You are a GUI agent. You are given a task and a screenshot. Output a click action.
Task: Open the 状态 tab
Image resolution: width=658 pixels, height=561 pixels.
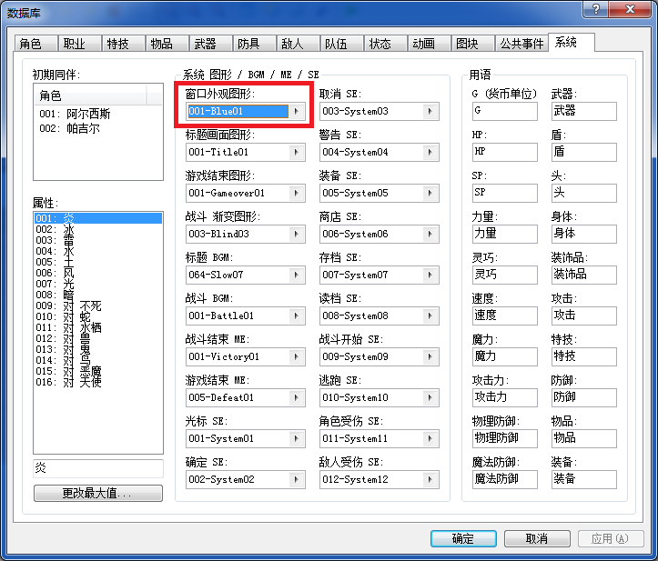(385, 43)
